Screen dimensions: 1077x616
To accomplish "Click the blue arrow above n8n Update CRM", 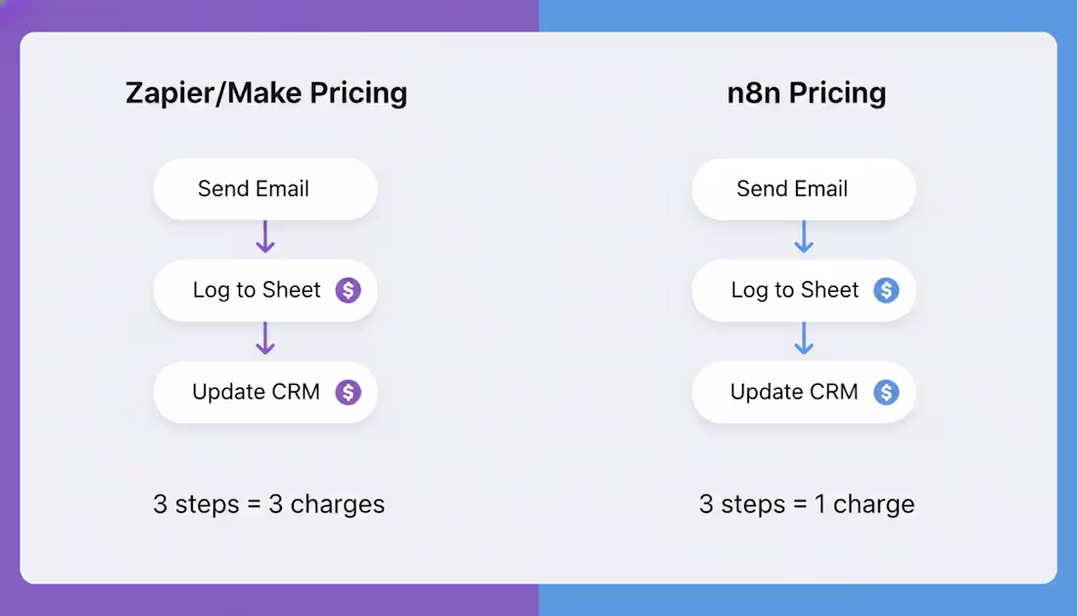I will click(804, 339).
